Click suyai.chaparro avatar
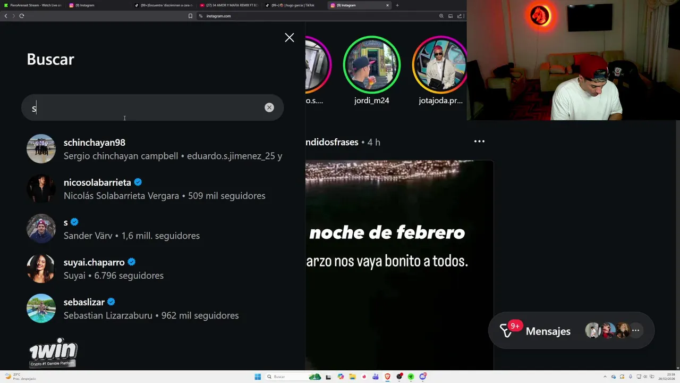Image resolution: width=680 pixels, height=383 pixels. pyautogui.click(x=41, y=269)
